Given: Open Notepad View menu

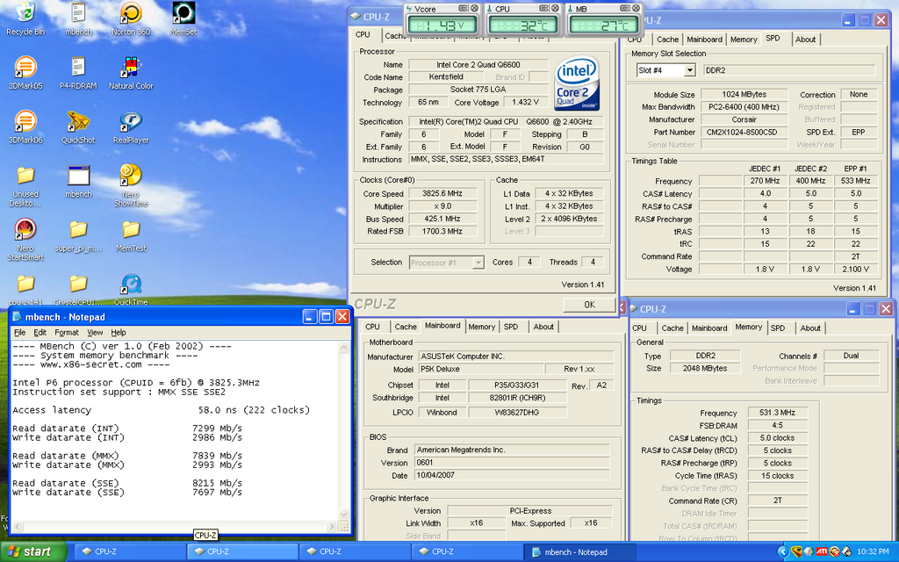Looking at the screenshot, I should [95, 333].
